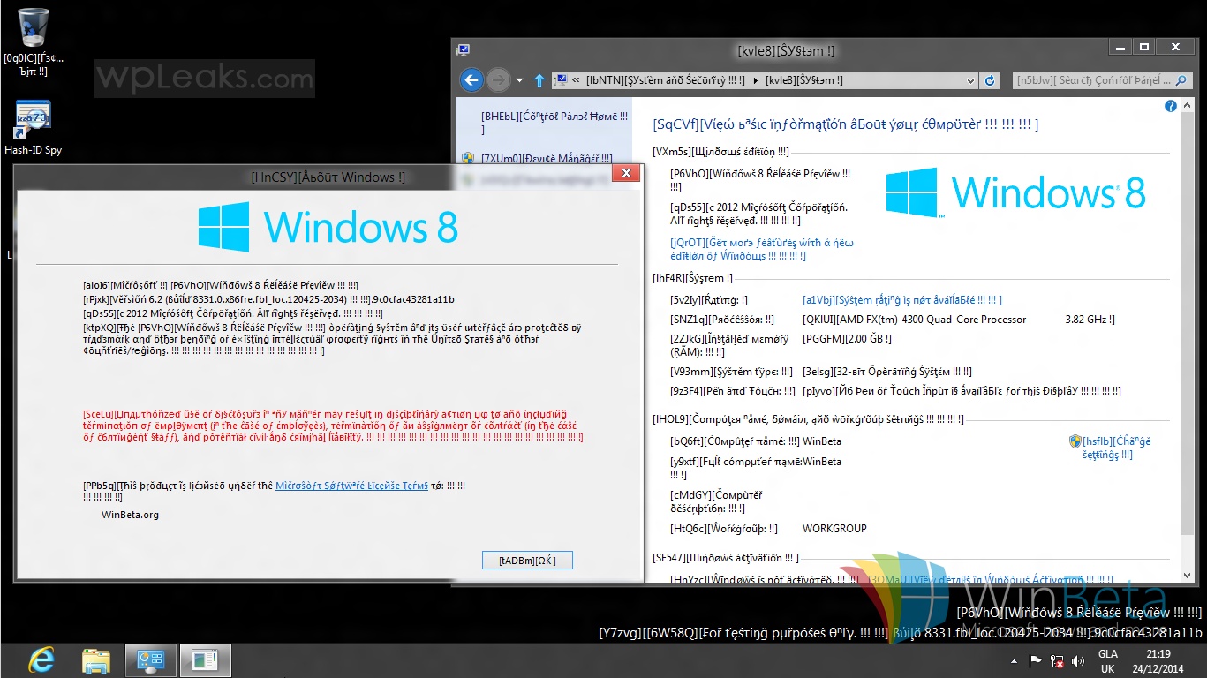Expand the breadcrumb arrow after System and Security
This screenshot has width=1207, height=678.
[x=756, y=80]
